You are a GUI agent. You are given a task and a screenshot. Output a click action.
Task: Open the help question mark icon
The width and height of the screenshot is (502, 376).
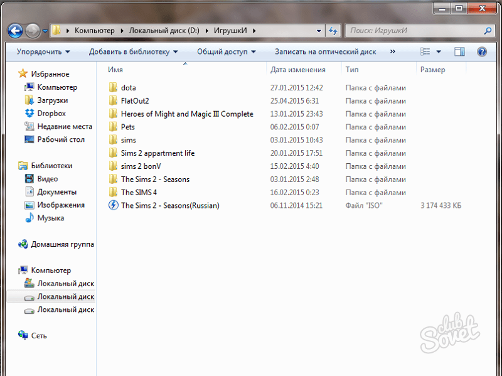click(482, 51)
